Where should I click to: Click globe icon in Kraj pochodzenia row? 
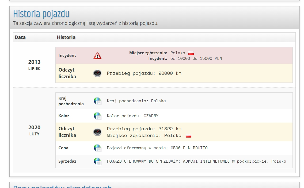pyautogui.click(x=97, y=101)
